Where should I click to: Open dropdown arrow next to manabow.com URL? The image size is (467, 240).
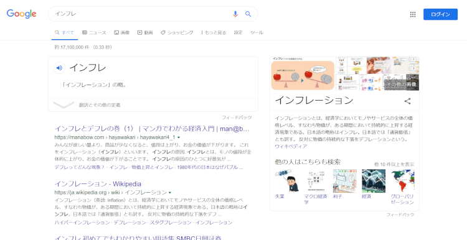[179, 137]
